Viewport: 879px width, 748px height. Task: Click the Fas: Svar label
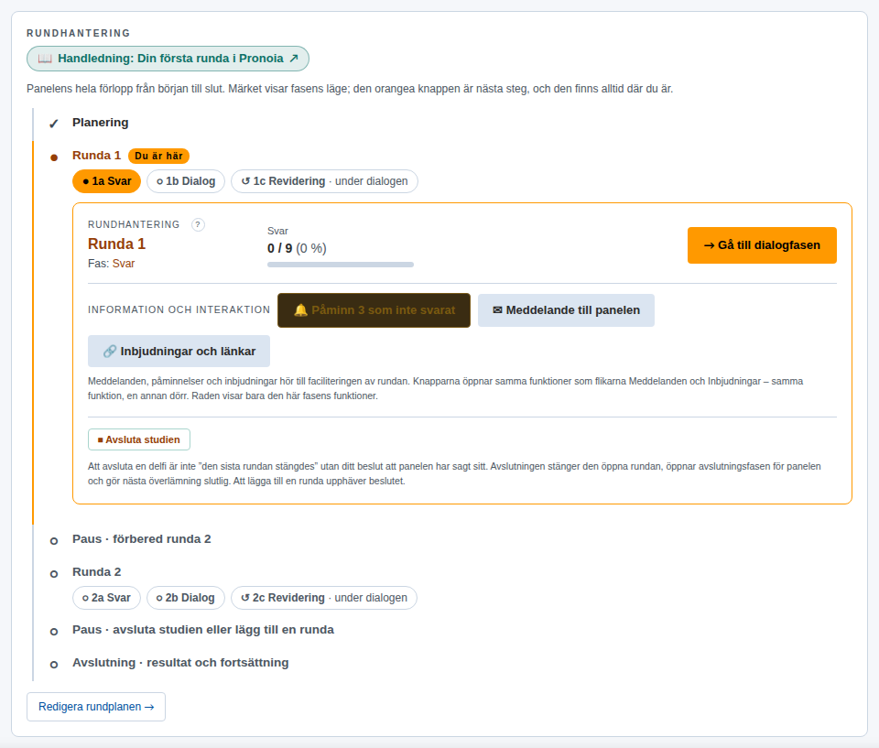point(111,264)
